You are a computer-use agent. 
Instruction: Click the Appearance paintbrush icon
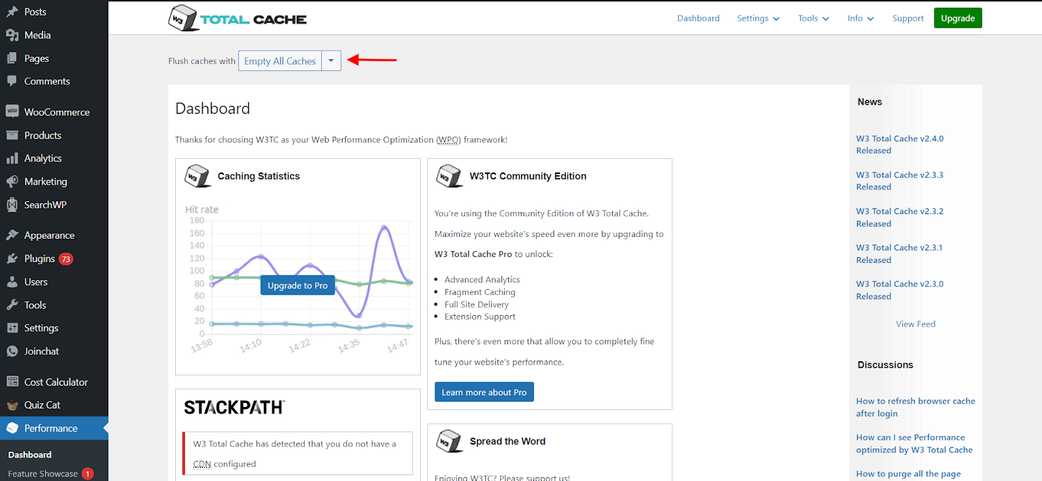tap(12, 235)
